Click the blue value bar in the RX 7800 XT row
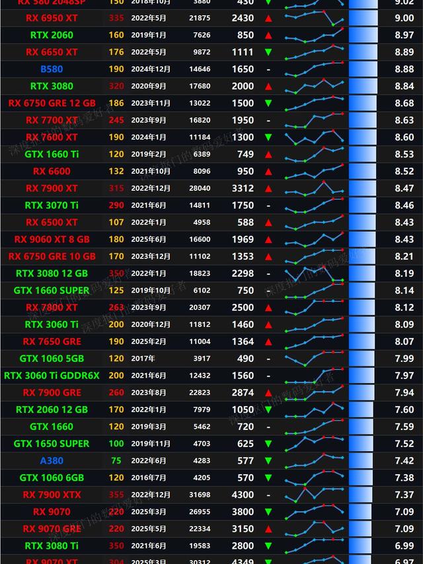 tap(362, 308)
